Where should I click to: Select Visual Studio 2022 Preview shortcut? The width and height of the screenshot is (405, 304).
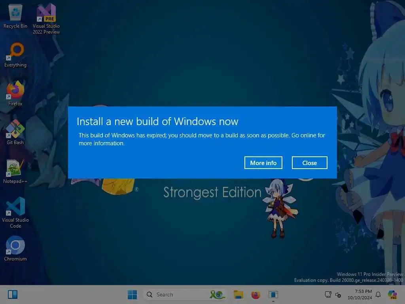pyautogui.click(x=46, y=19)
